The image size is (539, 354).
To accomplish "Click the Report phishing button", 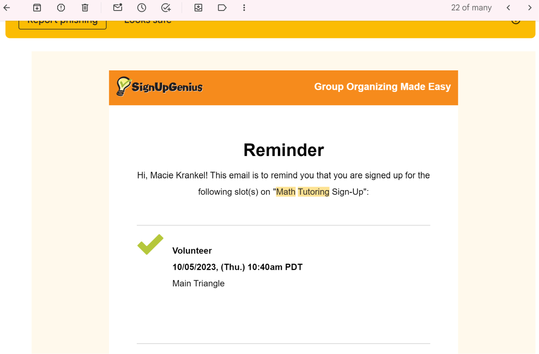I will pos(62,22).
